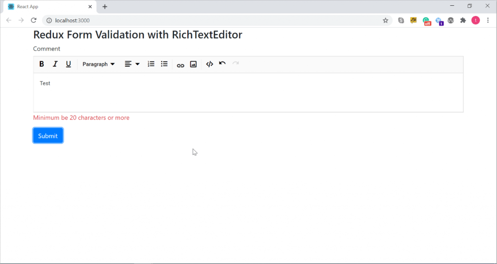Toggle bold formatting in the editor
The width and height of the screenshot is (497, 264).
tap(42, 64)
